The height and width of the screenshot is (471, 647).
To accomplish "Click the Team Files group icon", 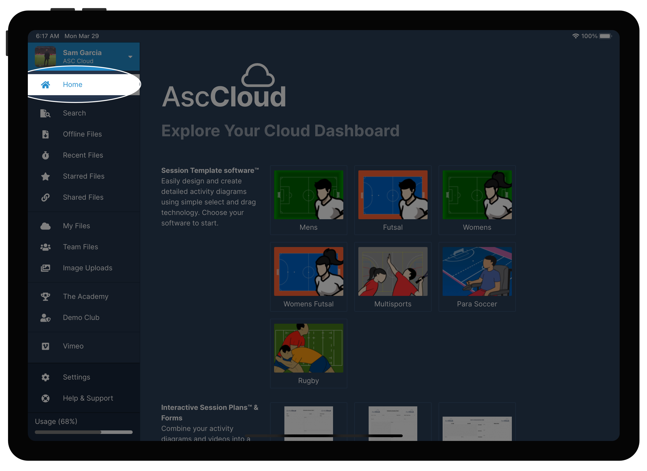I will [45, 247].
